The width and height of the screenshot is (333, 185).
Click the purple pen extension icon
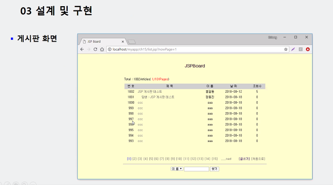point(293,49)
